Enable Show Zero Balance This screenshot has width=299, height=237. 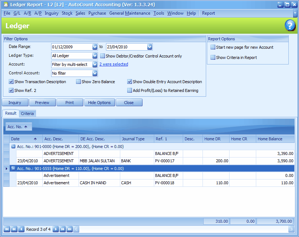point(78,82)
